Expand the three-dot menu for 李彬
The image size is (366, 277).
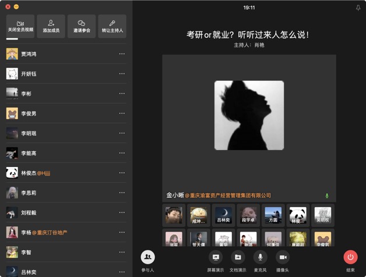pos(122,94)
